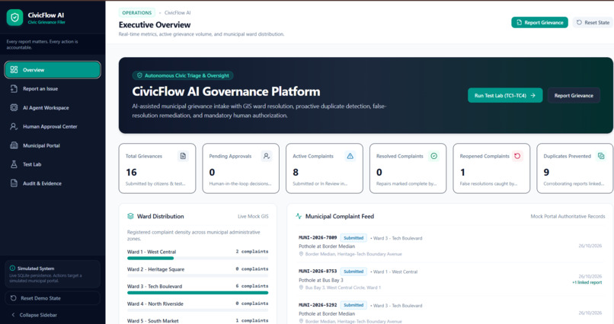Click Ward 3 - Tech Boulevard progress bar
The image size is (614, 324).
coord(198,292)
